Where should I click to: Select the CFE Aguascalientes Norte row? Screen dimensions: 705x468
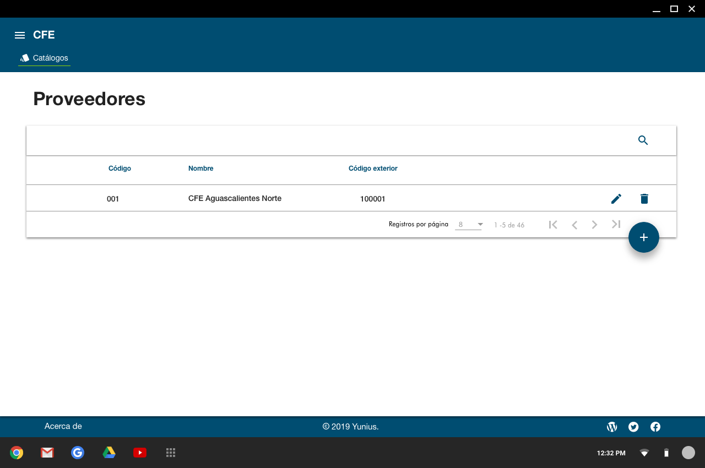(235, 199)
